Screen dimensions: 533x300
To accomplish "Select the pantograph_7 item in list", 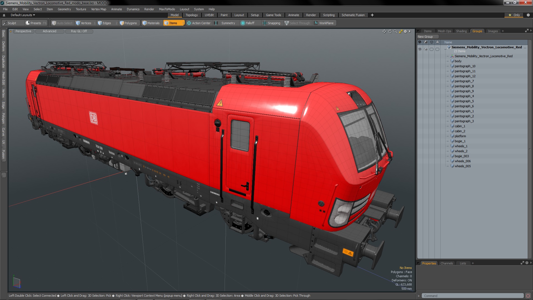I will click(464, 81).
